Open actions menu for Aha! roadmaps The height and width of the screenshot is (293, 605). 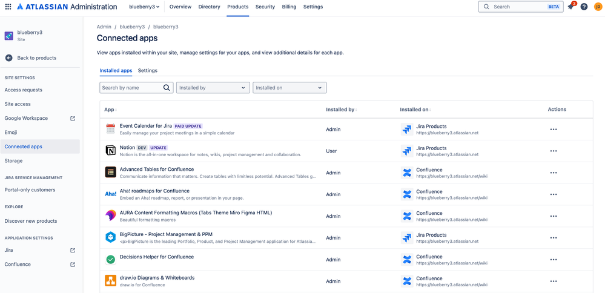pyautogui.click(x=554, y=195)
